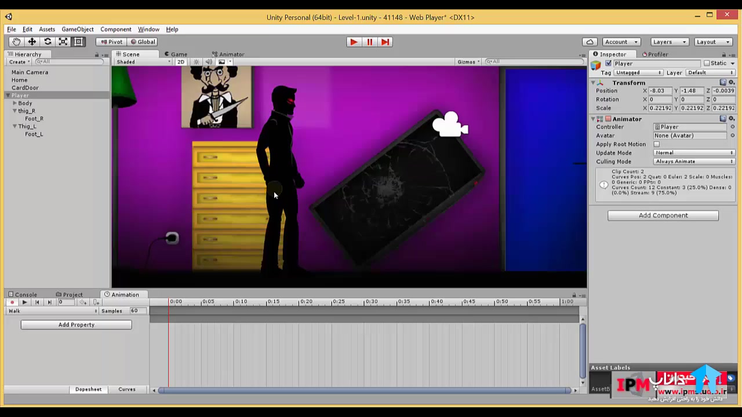Screen dimensions: 742x417
Task: Click the Add Keyframe icon
Action: [x=83, y=302]
